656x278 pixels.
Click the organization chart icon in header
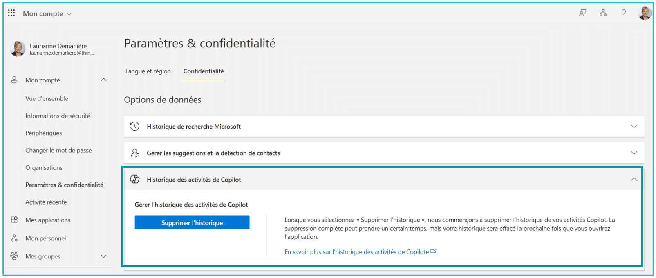[603, 13]
